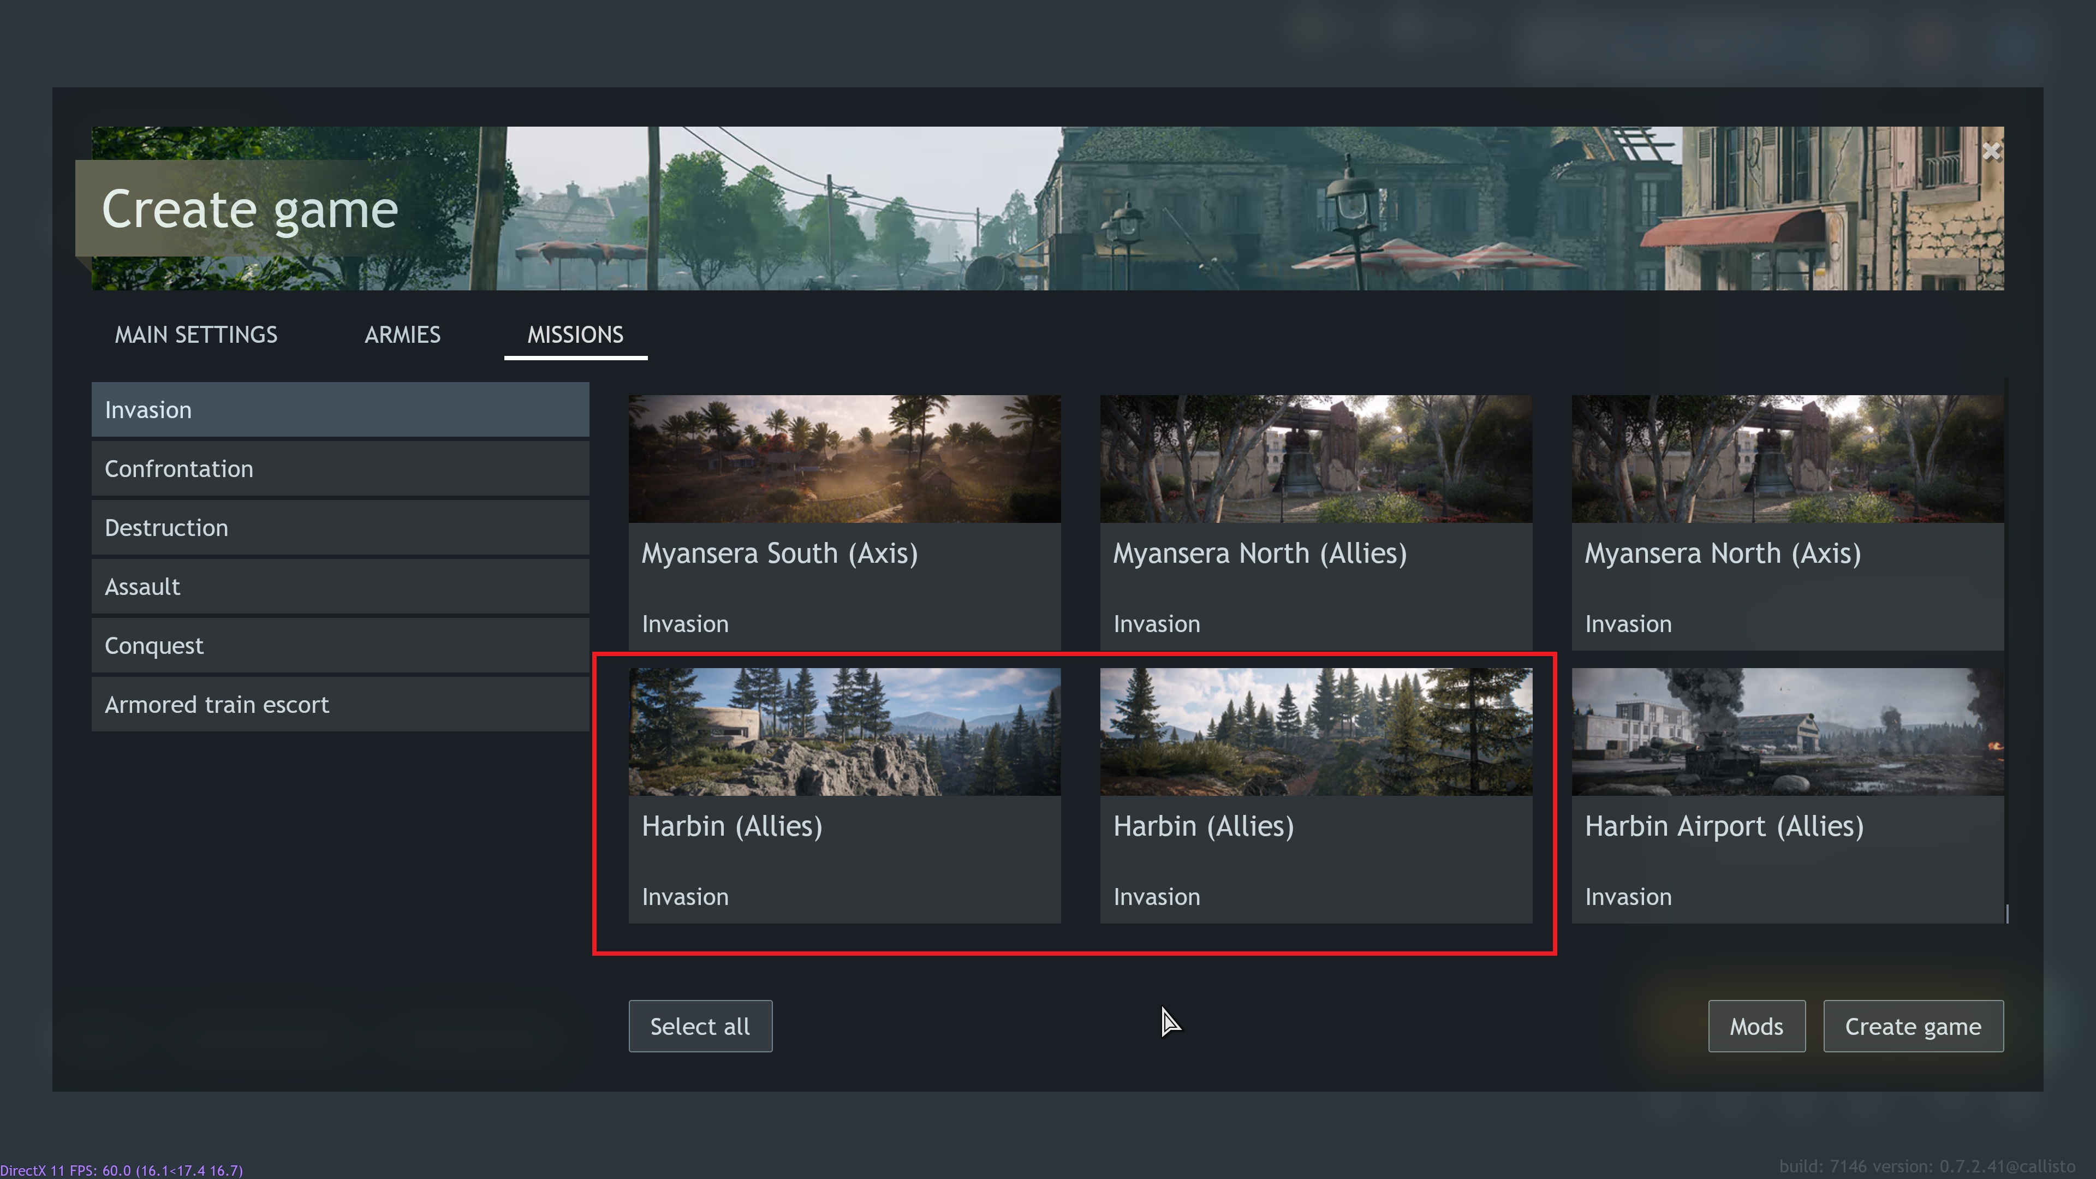This screenshot has width=2096, height=1179.
Task: Choose the Confrontation game mode
Action: [x=340, y=469]
